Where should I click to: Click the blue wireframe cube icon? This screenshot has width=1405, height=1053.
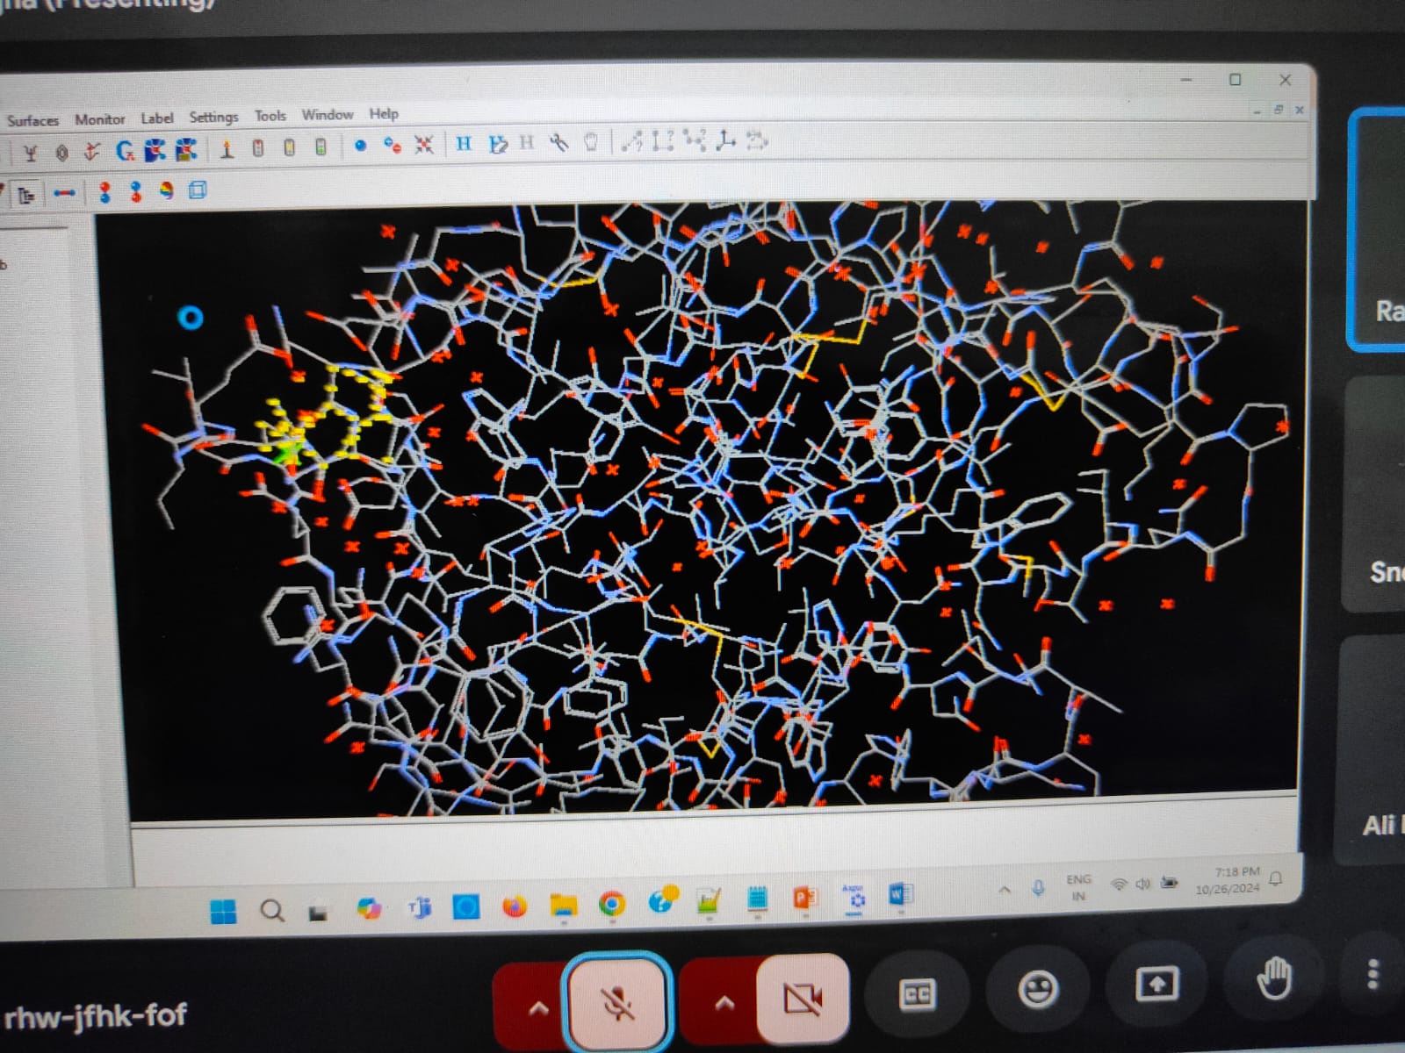198,190
